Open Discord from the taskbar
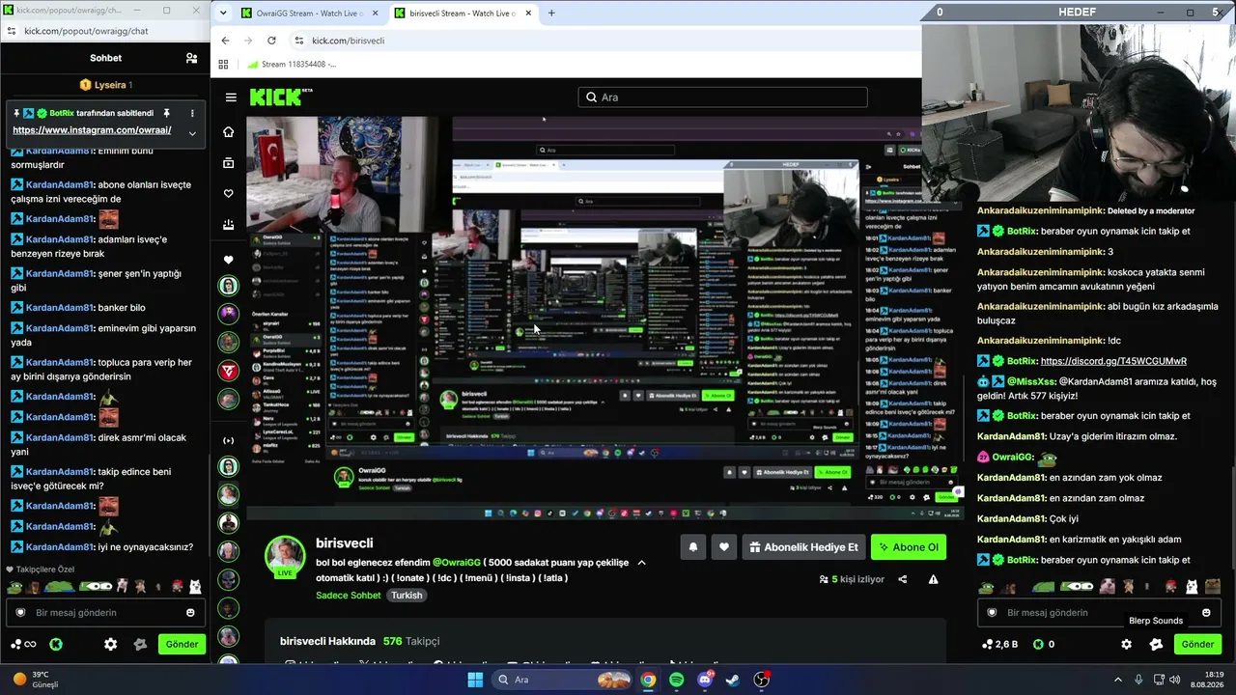Screen dimensions: 1236x695 pos(705,680)
